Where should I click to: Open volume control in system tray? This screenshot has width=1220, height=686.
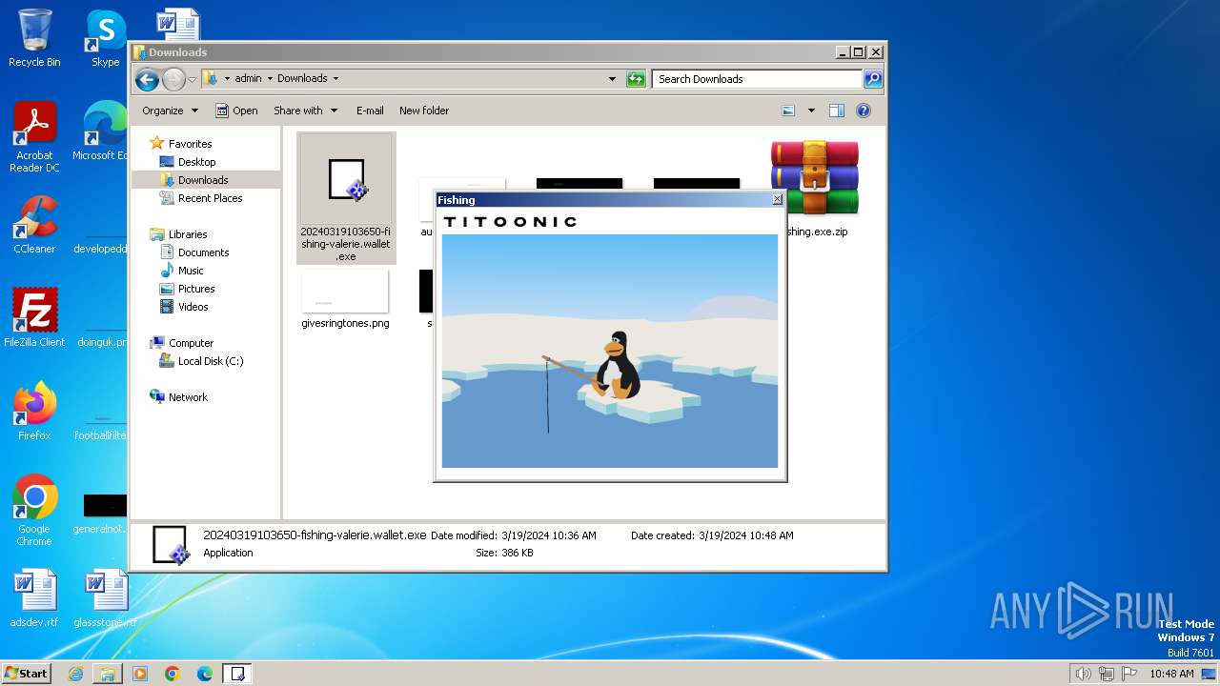click(x=1083, y=674)
